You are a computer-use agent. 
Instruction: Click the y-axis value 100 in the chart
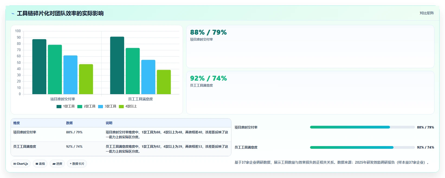click(18, 31)
